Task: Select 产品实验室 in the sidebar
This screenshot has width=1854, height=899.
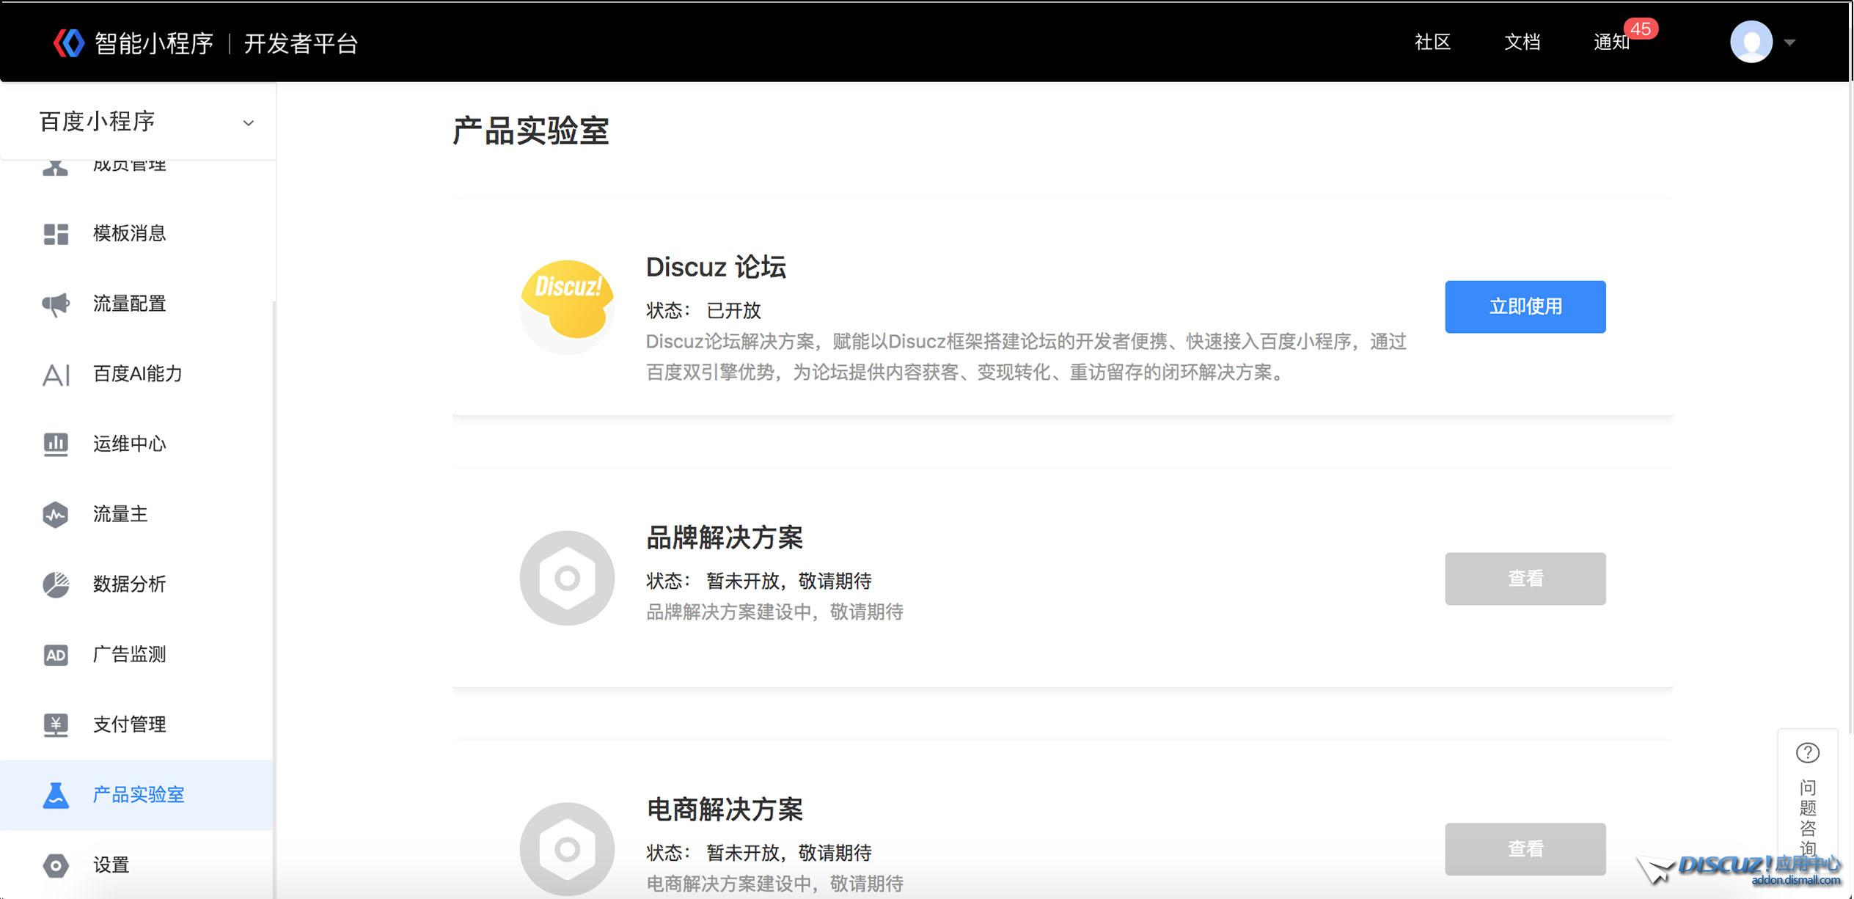Action: pos(138,795)
